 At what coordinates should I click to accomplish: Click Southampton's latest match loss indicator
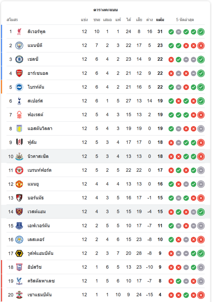[201, 295]
